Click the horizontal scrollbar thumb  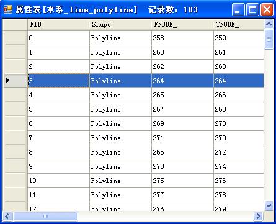point(45,217)
